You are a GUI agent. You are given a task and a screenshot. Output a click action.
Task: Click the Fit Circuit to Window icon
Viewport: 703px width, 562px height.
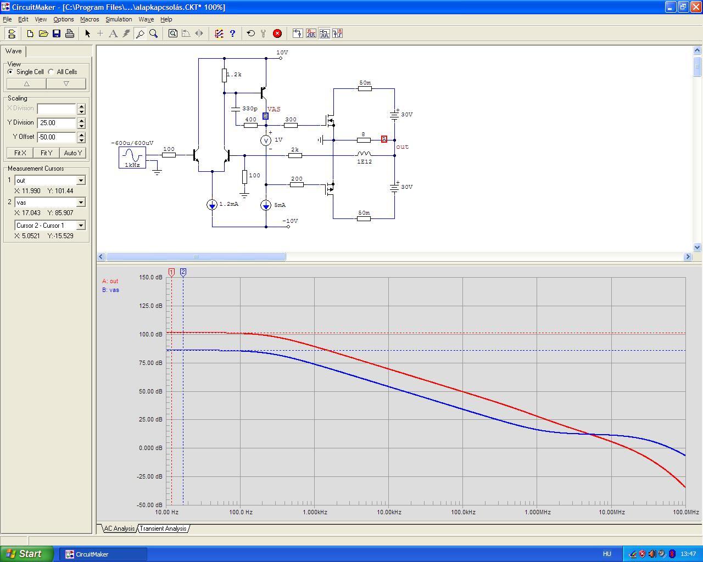173,33
